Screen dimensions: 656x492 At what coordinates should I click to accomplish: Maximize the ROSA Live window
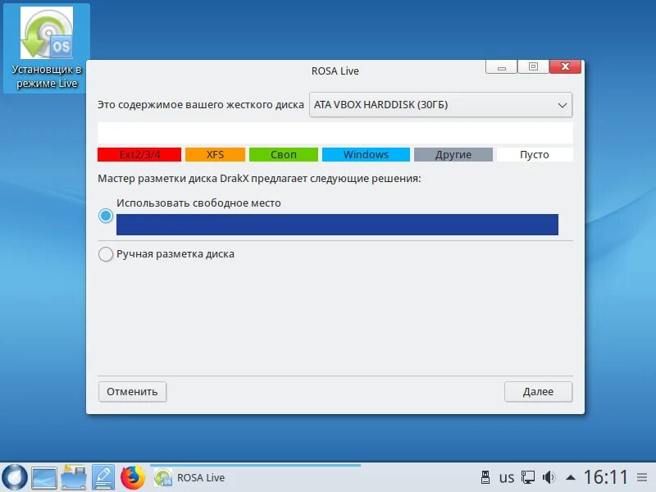click(x=533, y=67)
